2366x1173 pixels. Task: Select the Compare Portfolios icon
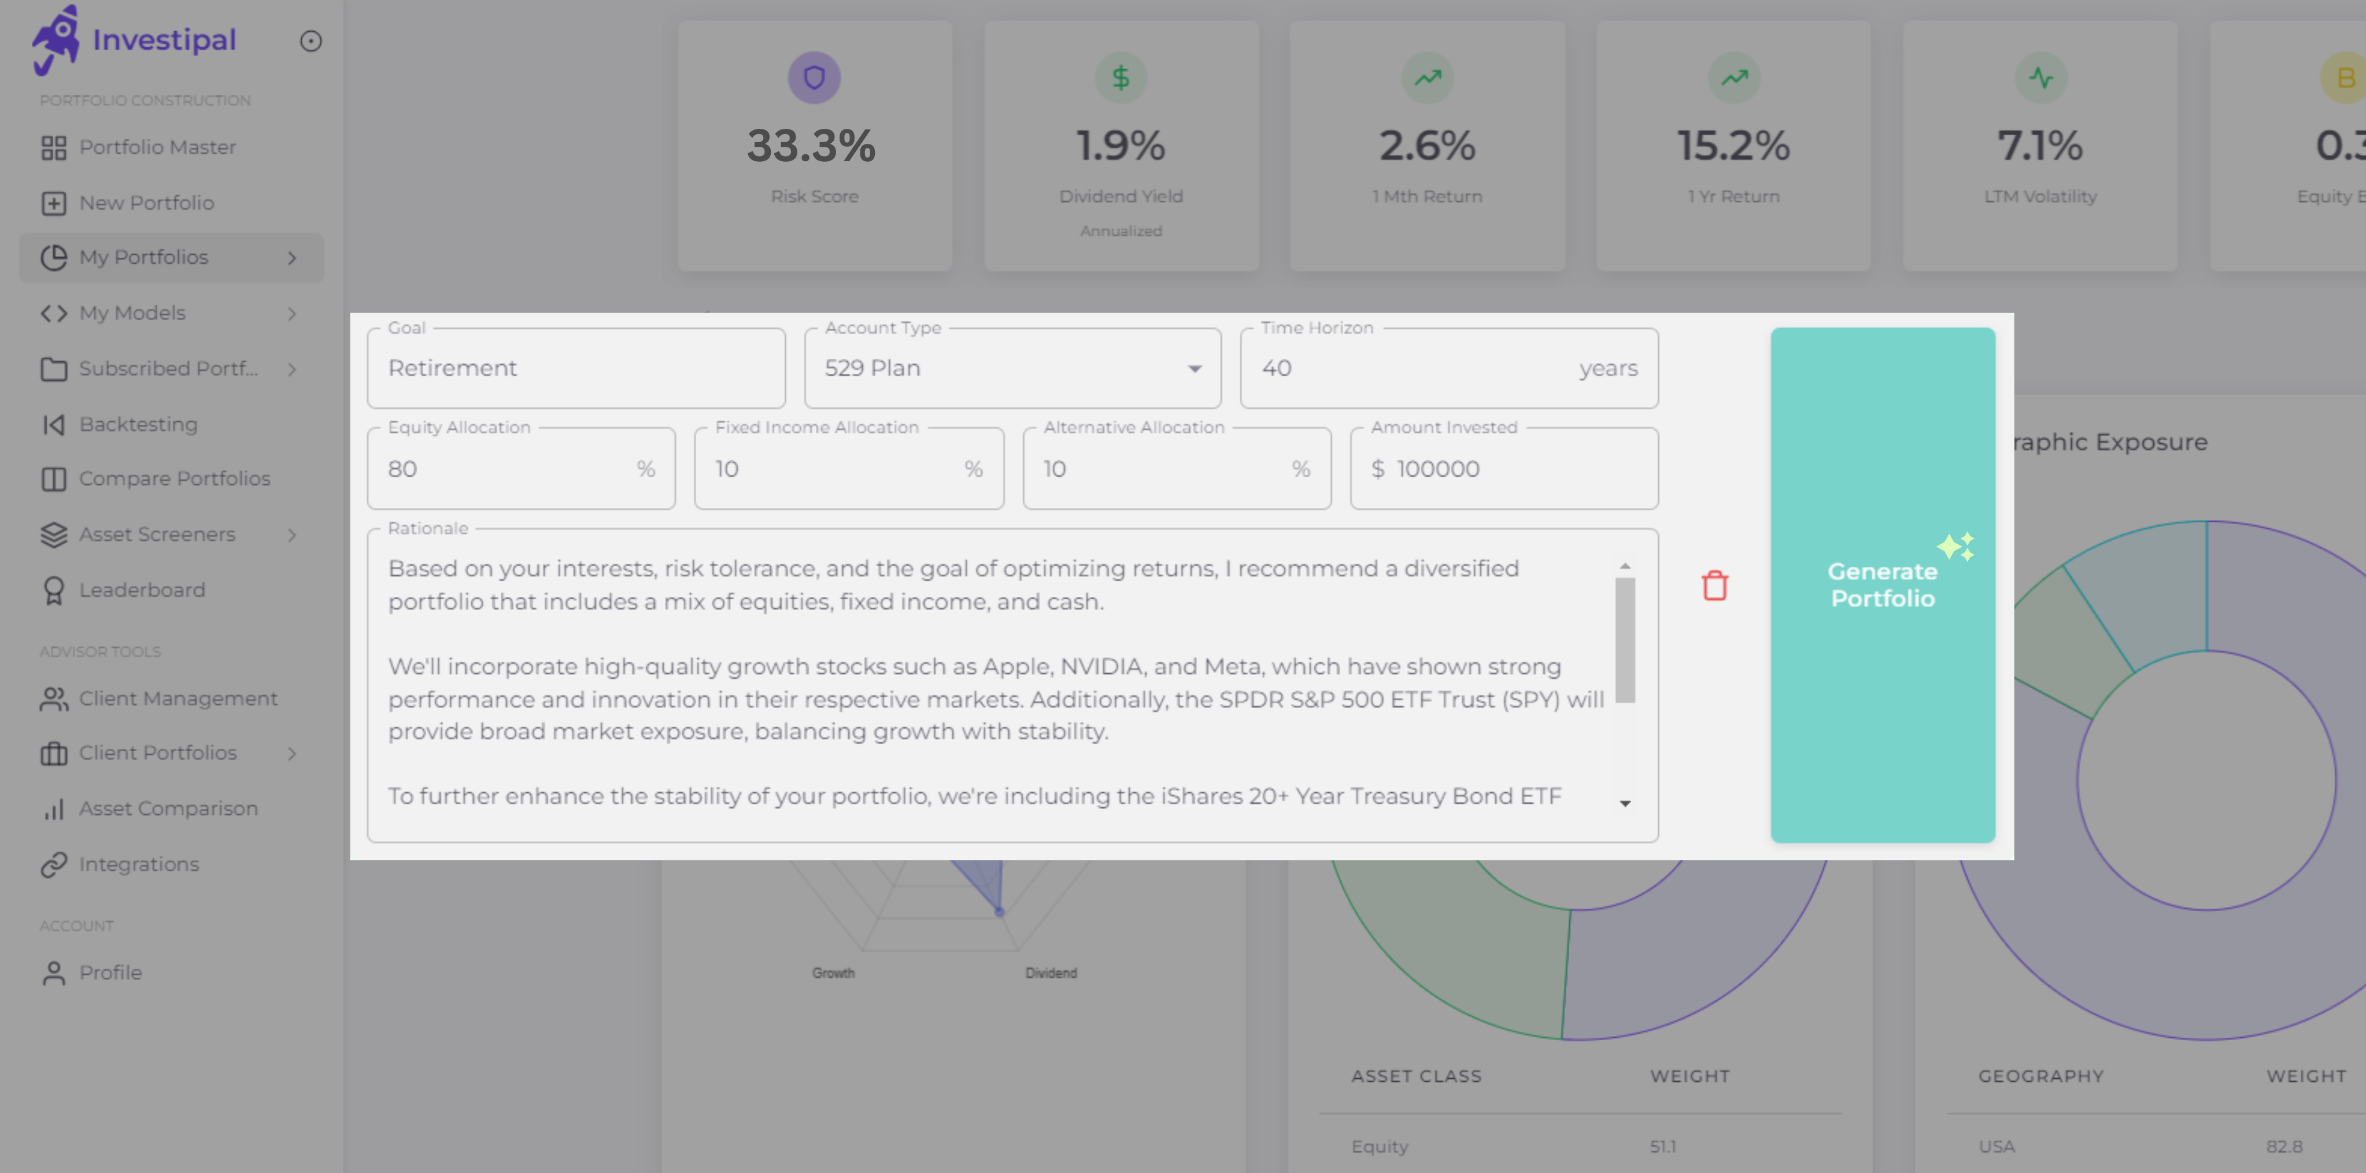click(53, 478)
